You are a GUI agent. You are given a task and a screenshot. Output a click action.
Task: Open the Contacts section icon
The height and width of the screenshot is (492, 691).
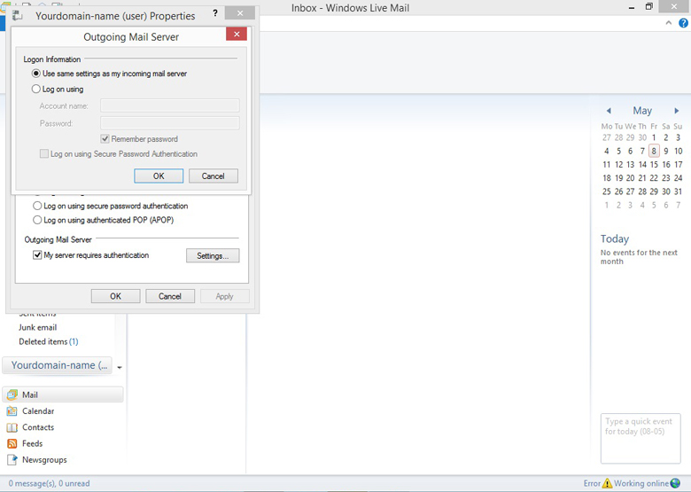tap(12, 427)
